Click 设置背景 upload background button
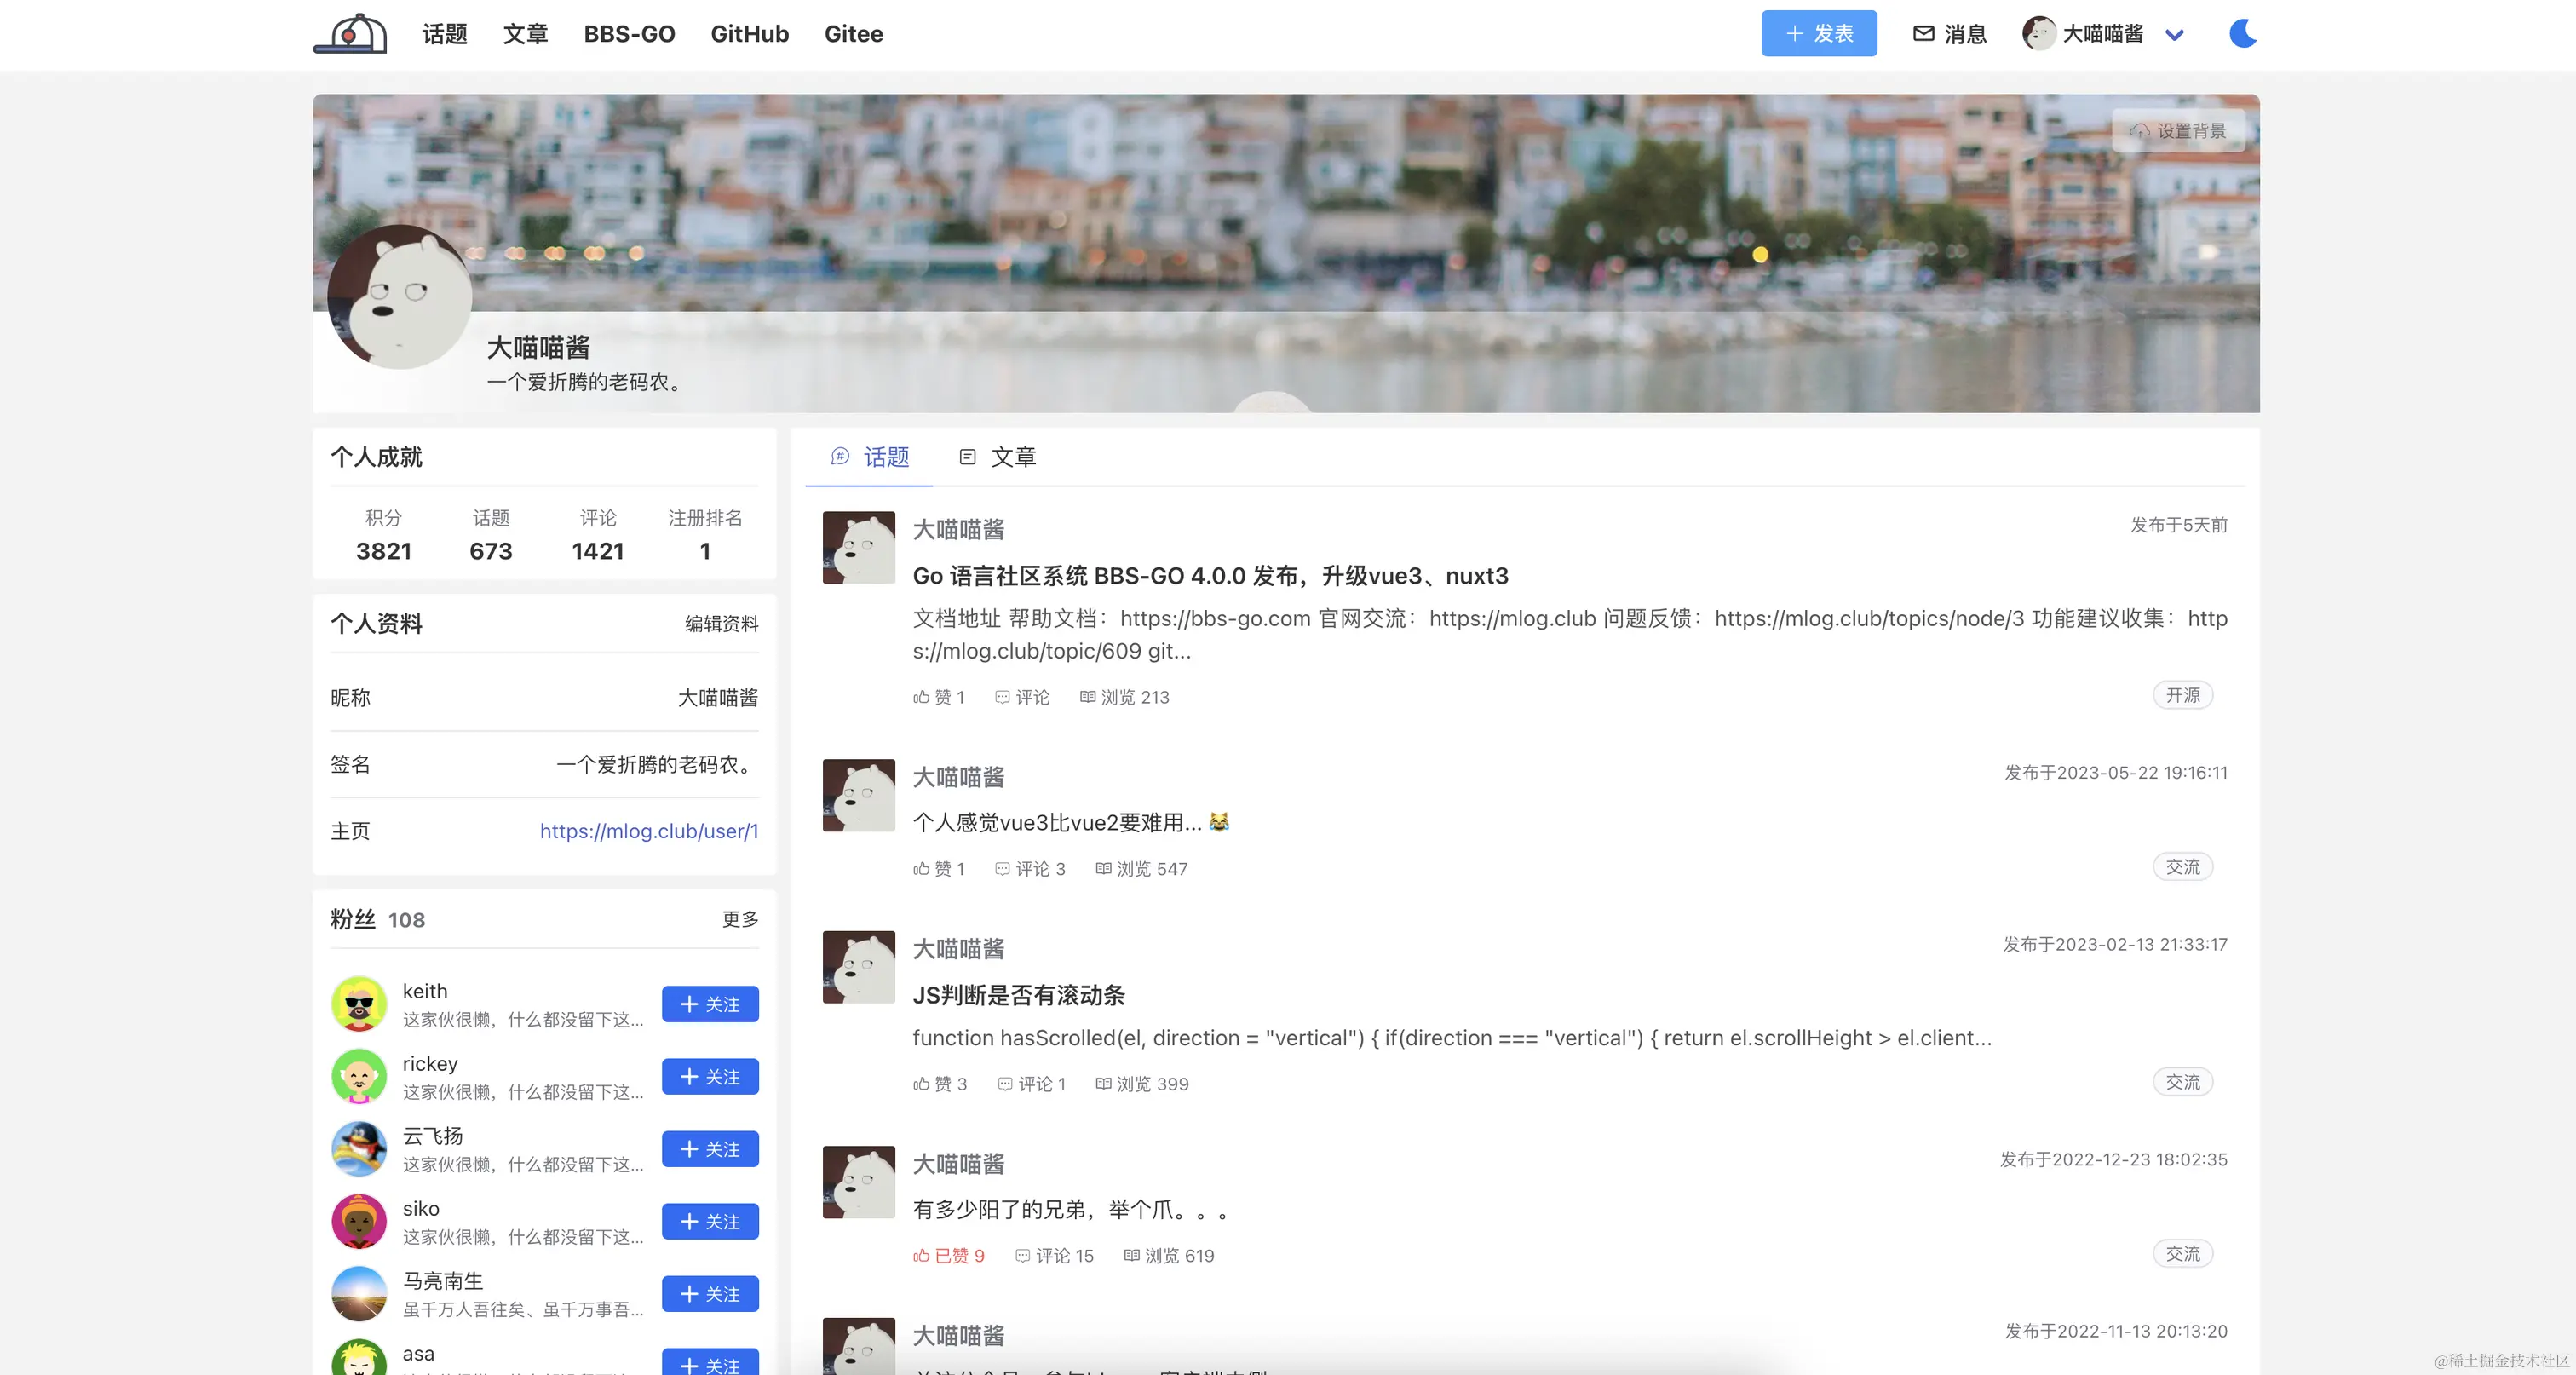Image resolution: width=2576 pixels, height=1375 pixels. pyautogui.click(x=2178, y=131)
